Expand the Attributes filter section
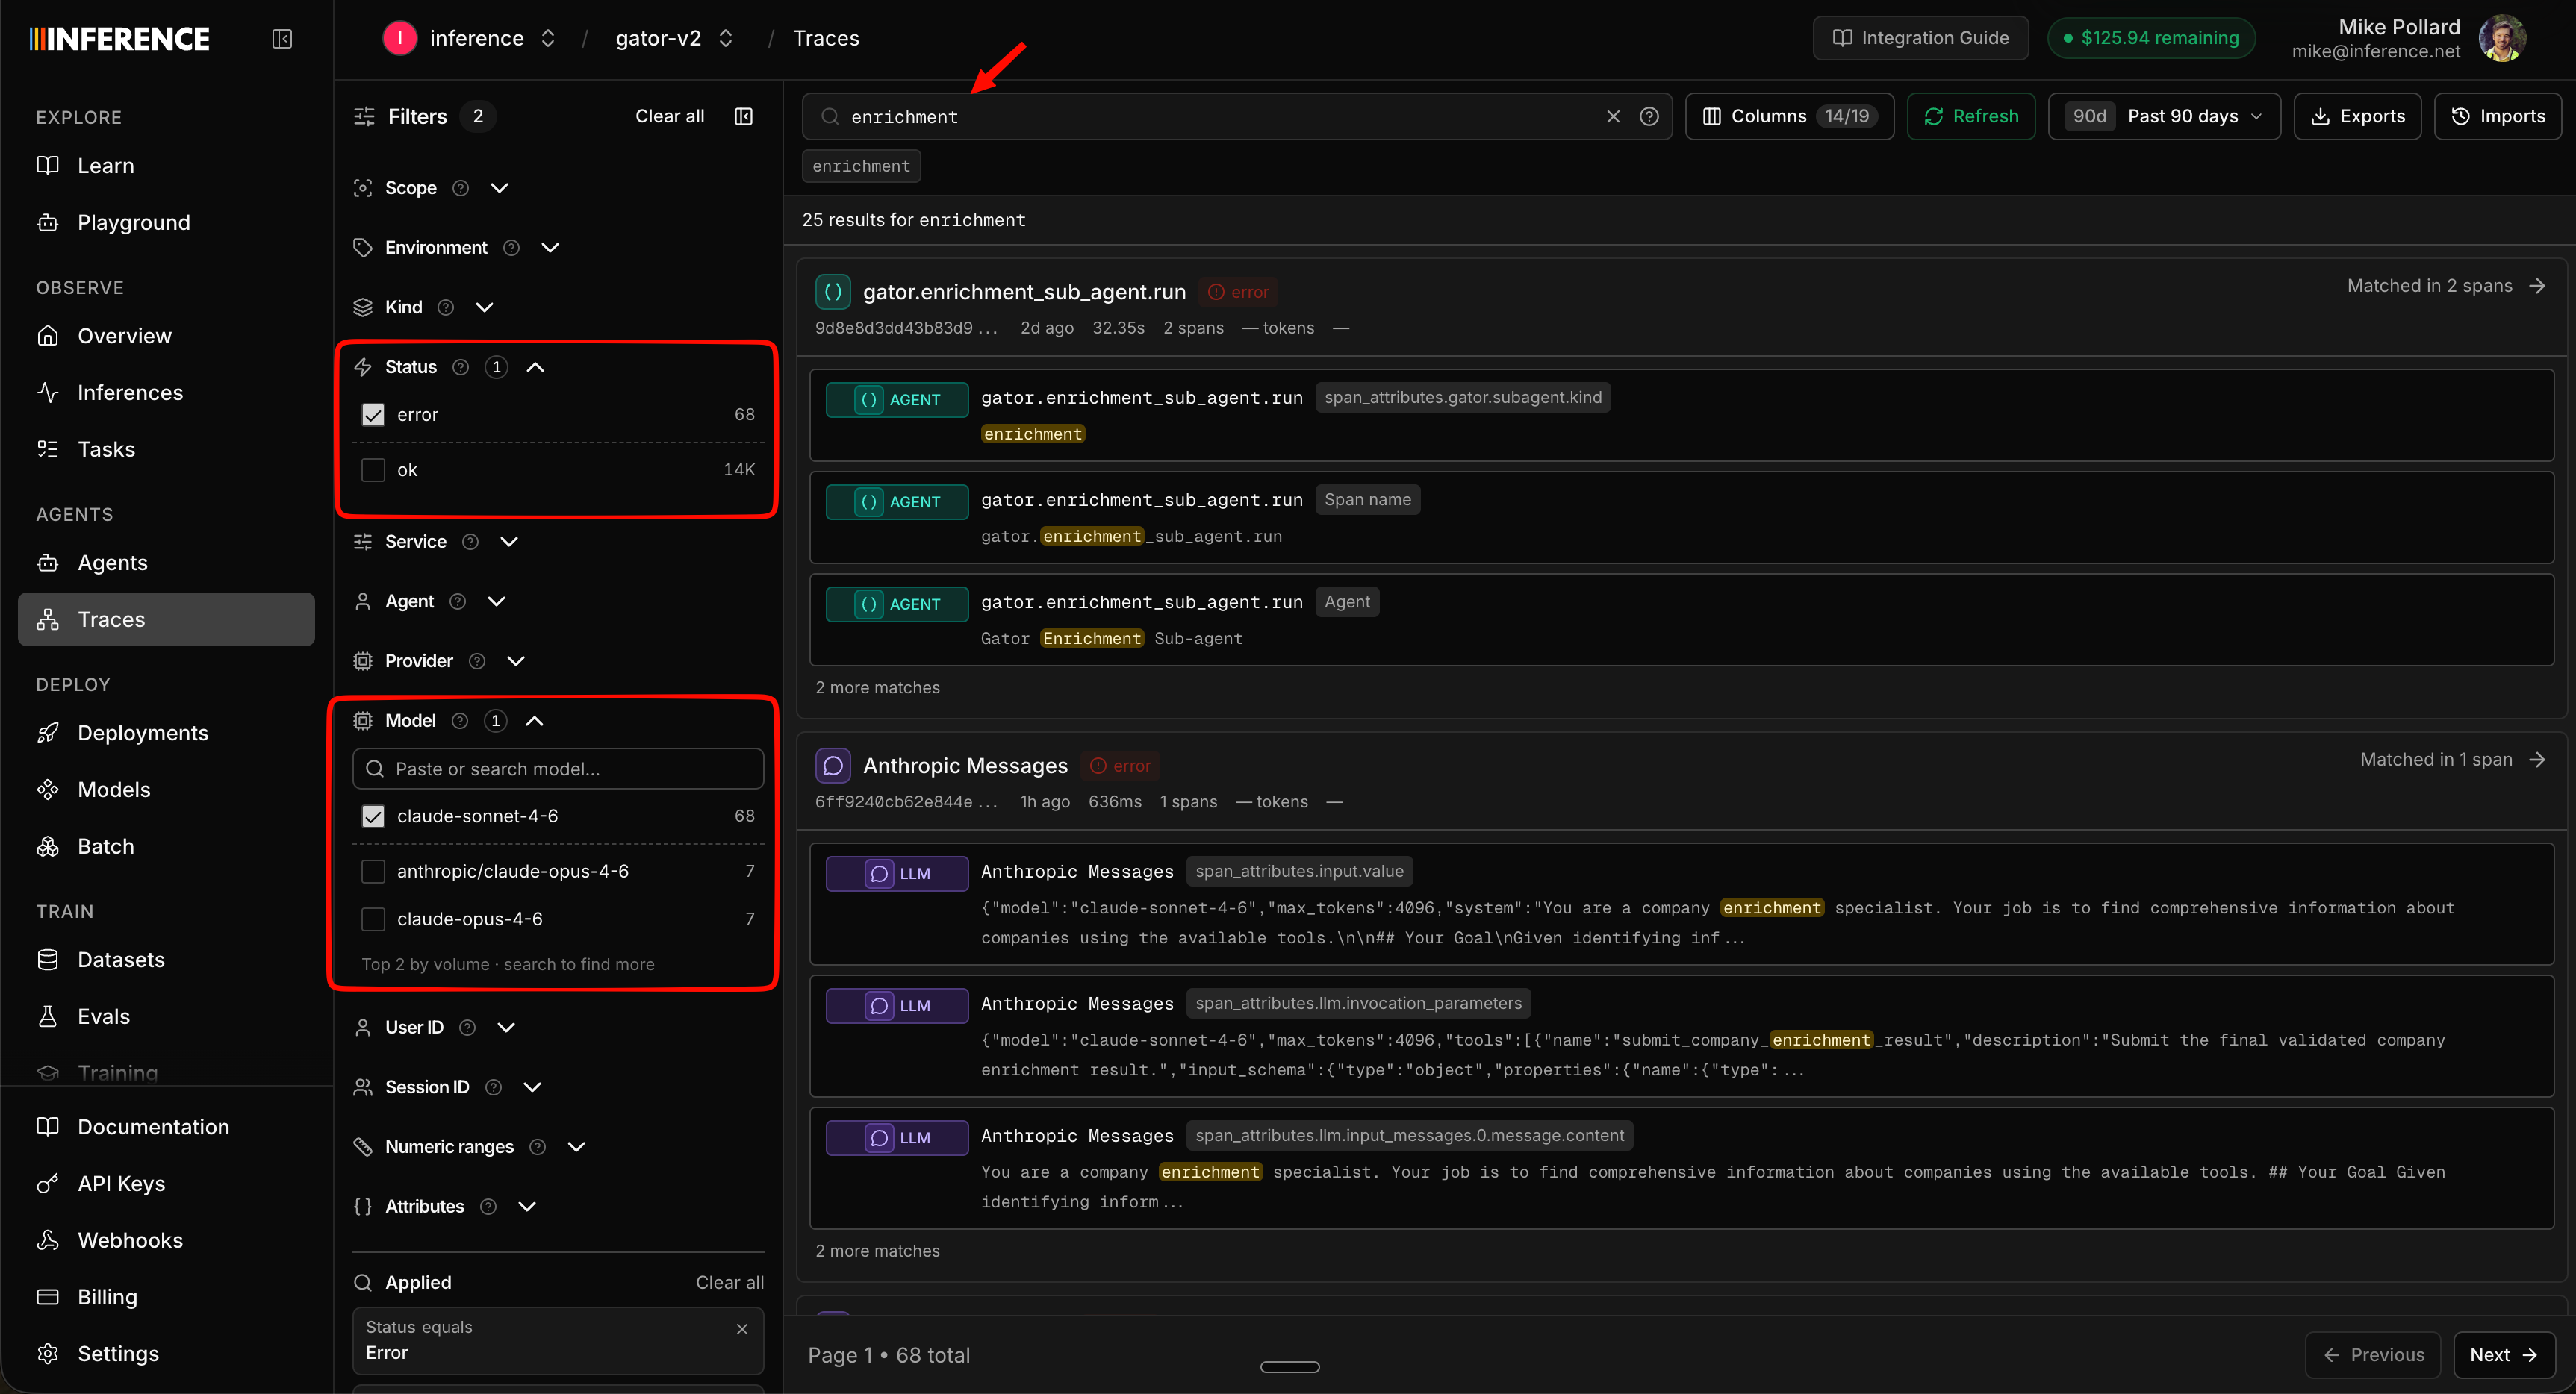Image resolution: width=2576 pixels, height=1394 pixels. pos(527,1207)
